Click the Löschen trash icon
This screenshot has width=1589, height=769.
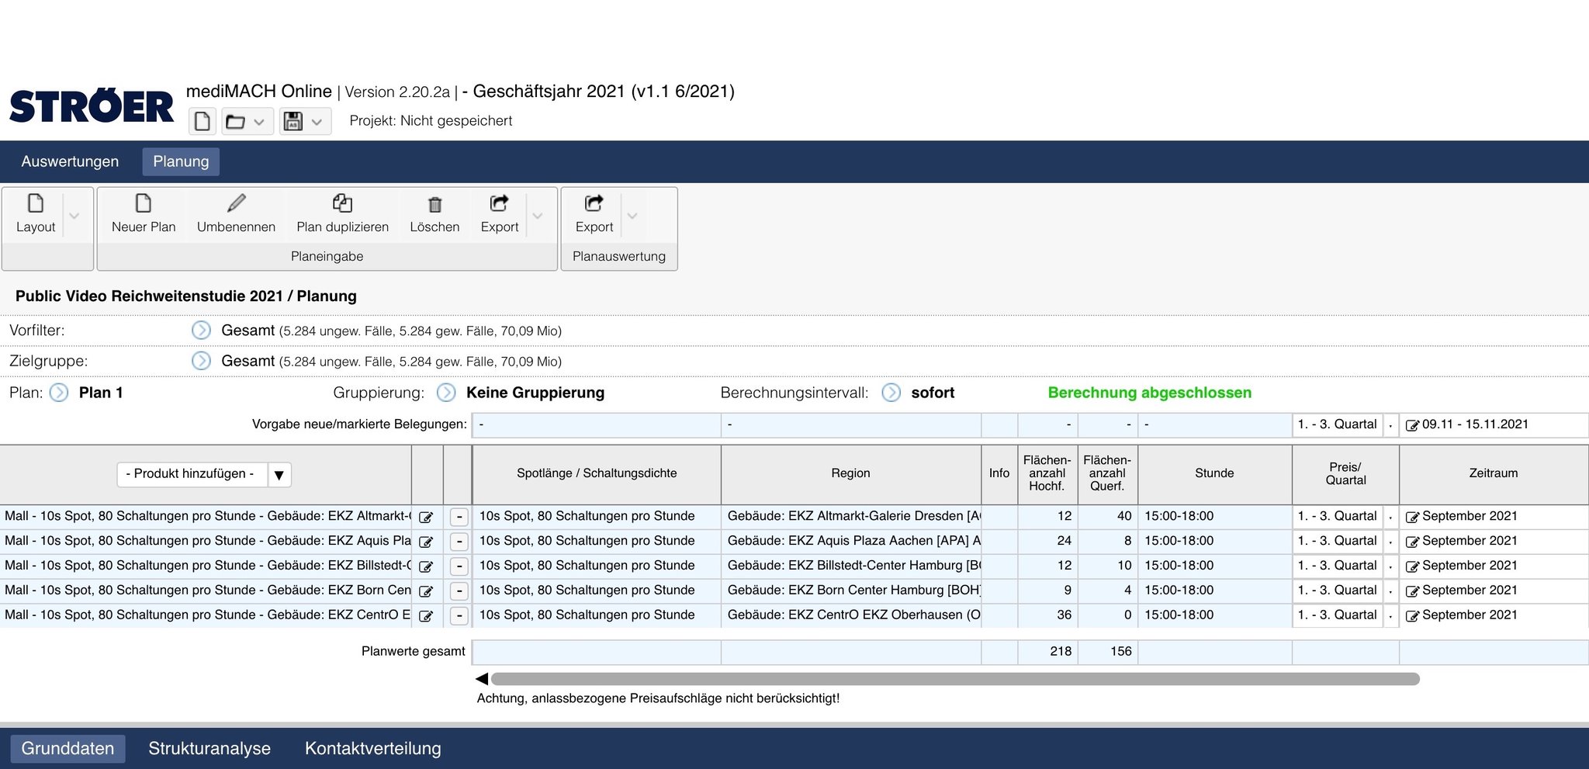coord(434,205)
